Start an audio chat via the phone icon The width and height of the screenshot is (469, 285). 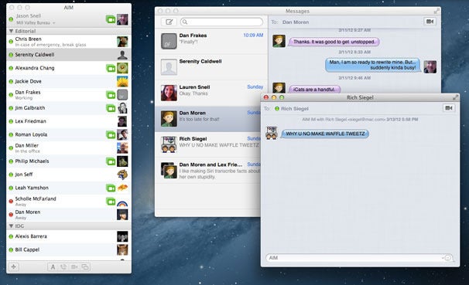click(x=63, y=266)
